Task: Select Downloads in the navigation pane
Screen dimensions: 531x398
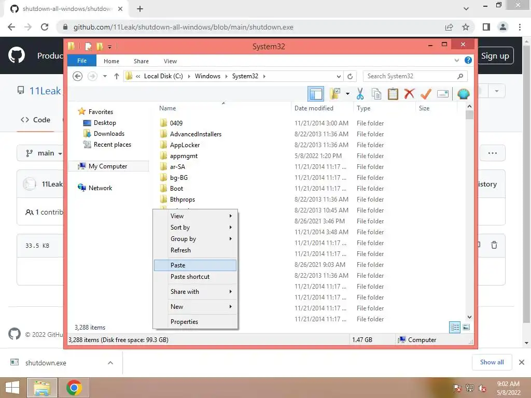Action: (x=109, y=133)
